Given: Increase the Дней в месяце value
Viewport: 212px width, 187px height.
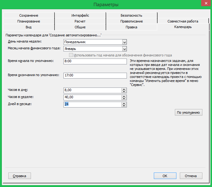Looking at the screenshot, I should (124, 103).
